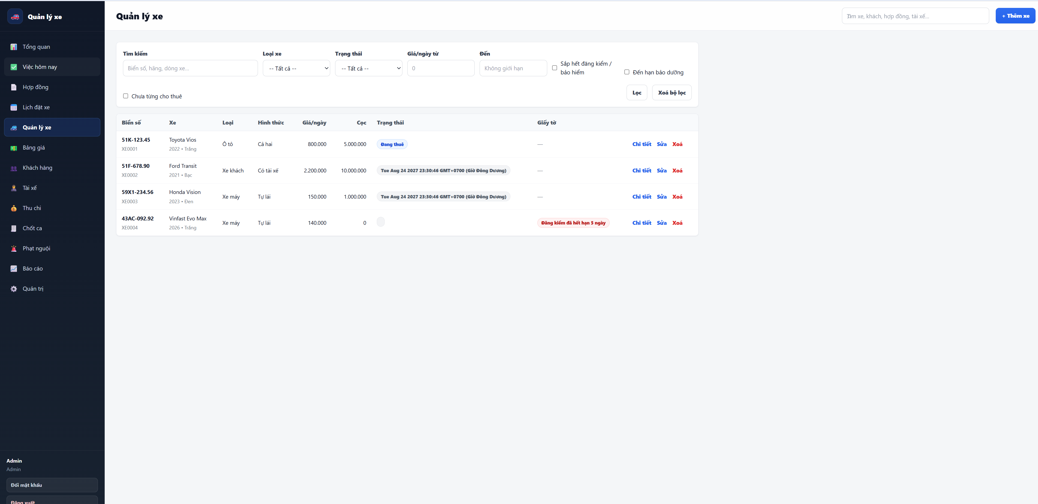Clear filters with Xoá bộ lọc
This screenshot has height=504, width=1038.
[672, 93]
